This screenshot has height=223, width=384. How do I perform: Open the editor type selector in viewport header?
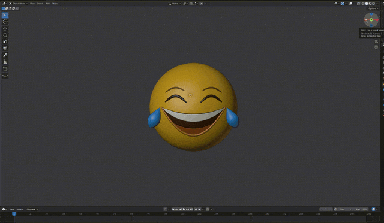[4, 4]
